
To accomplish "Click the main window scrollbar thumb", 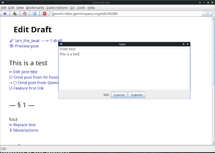I will pyautogui.click(x=213, y=52).
